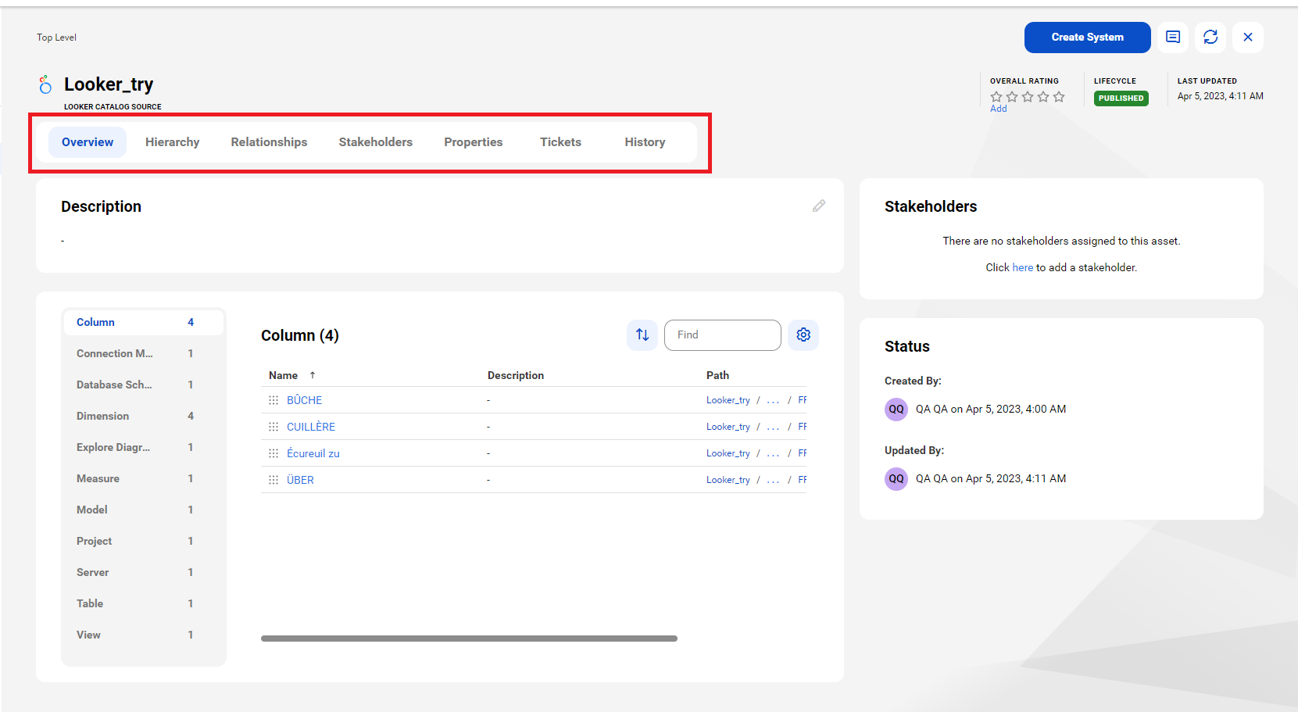This screenshot has width=1298, height=712.
Task: Open the History tab
Action: coord(645,142)
